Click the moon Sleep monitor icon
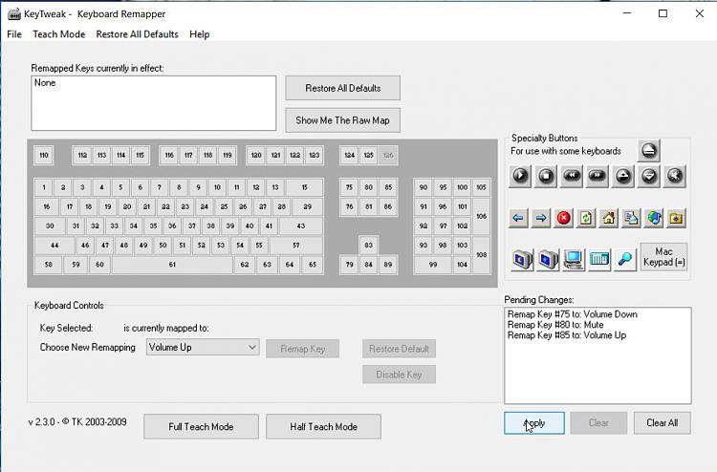717x472 pixels. coord(522,260)
